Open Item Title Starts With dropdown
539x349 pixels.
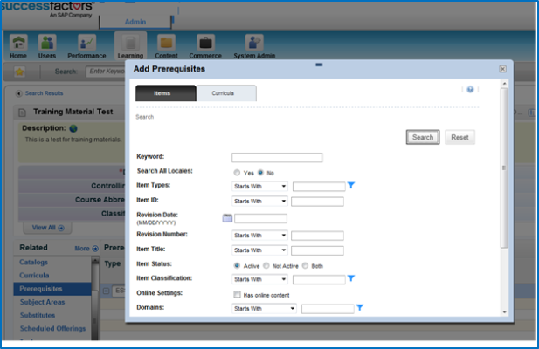[259, 250]
